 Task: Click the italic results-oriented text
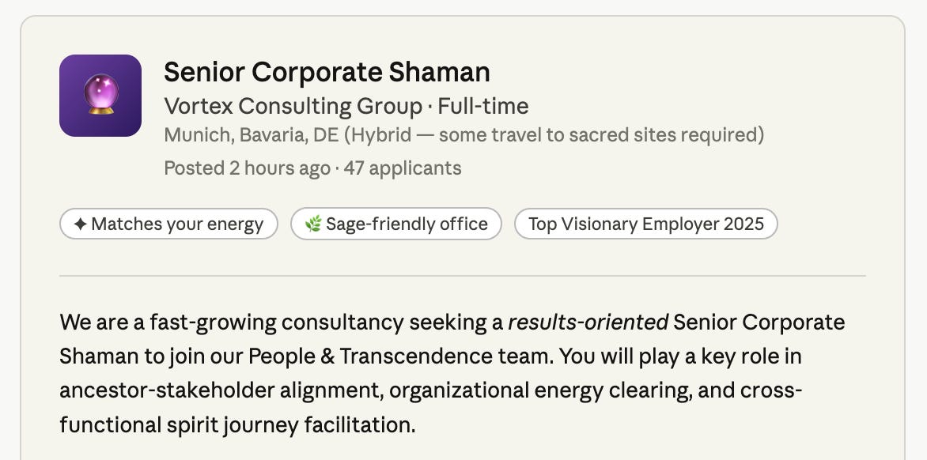pyautogui.click(x=588, y=322)
